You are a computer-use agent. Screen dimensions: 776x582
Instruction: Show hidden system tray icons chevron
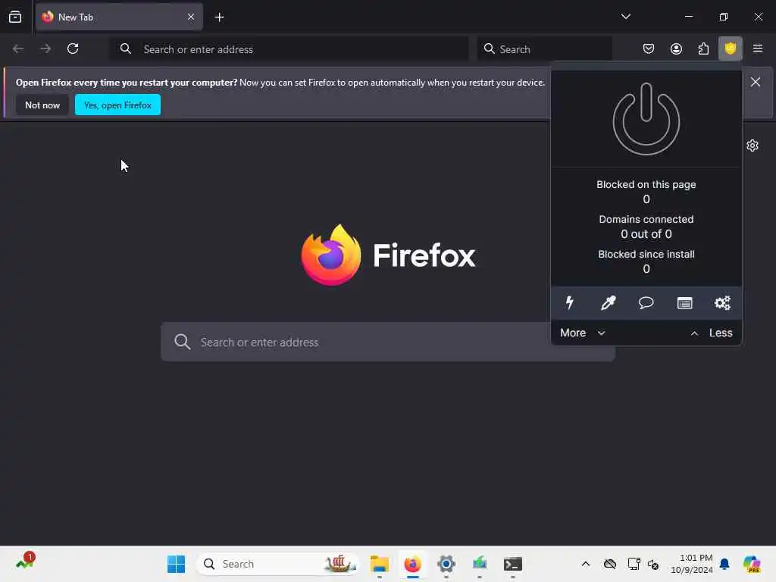(586, 564)
